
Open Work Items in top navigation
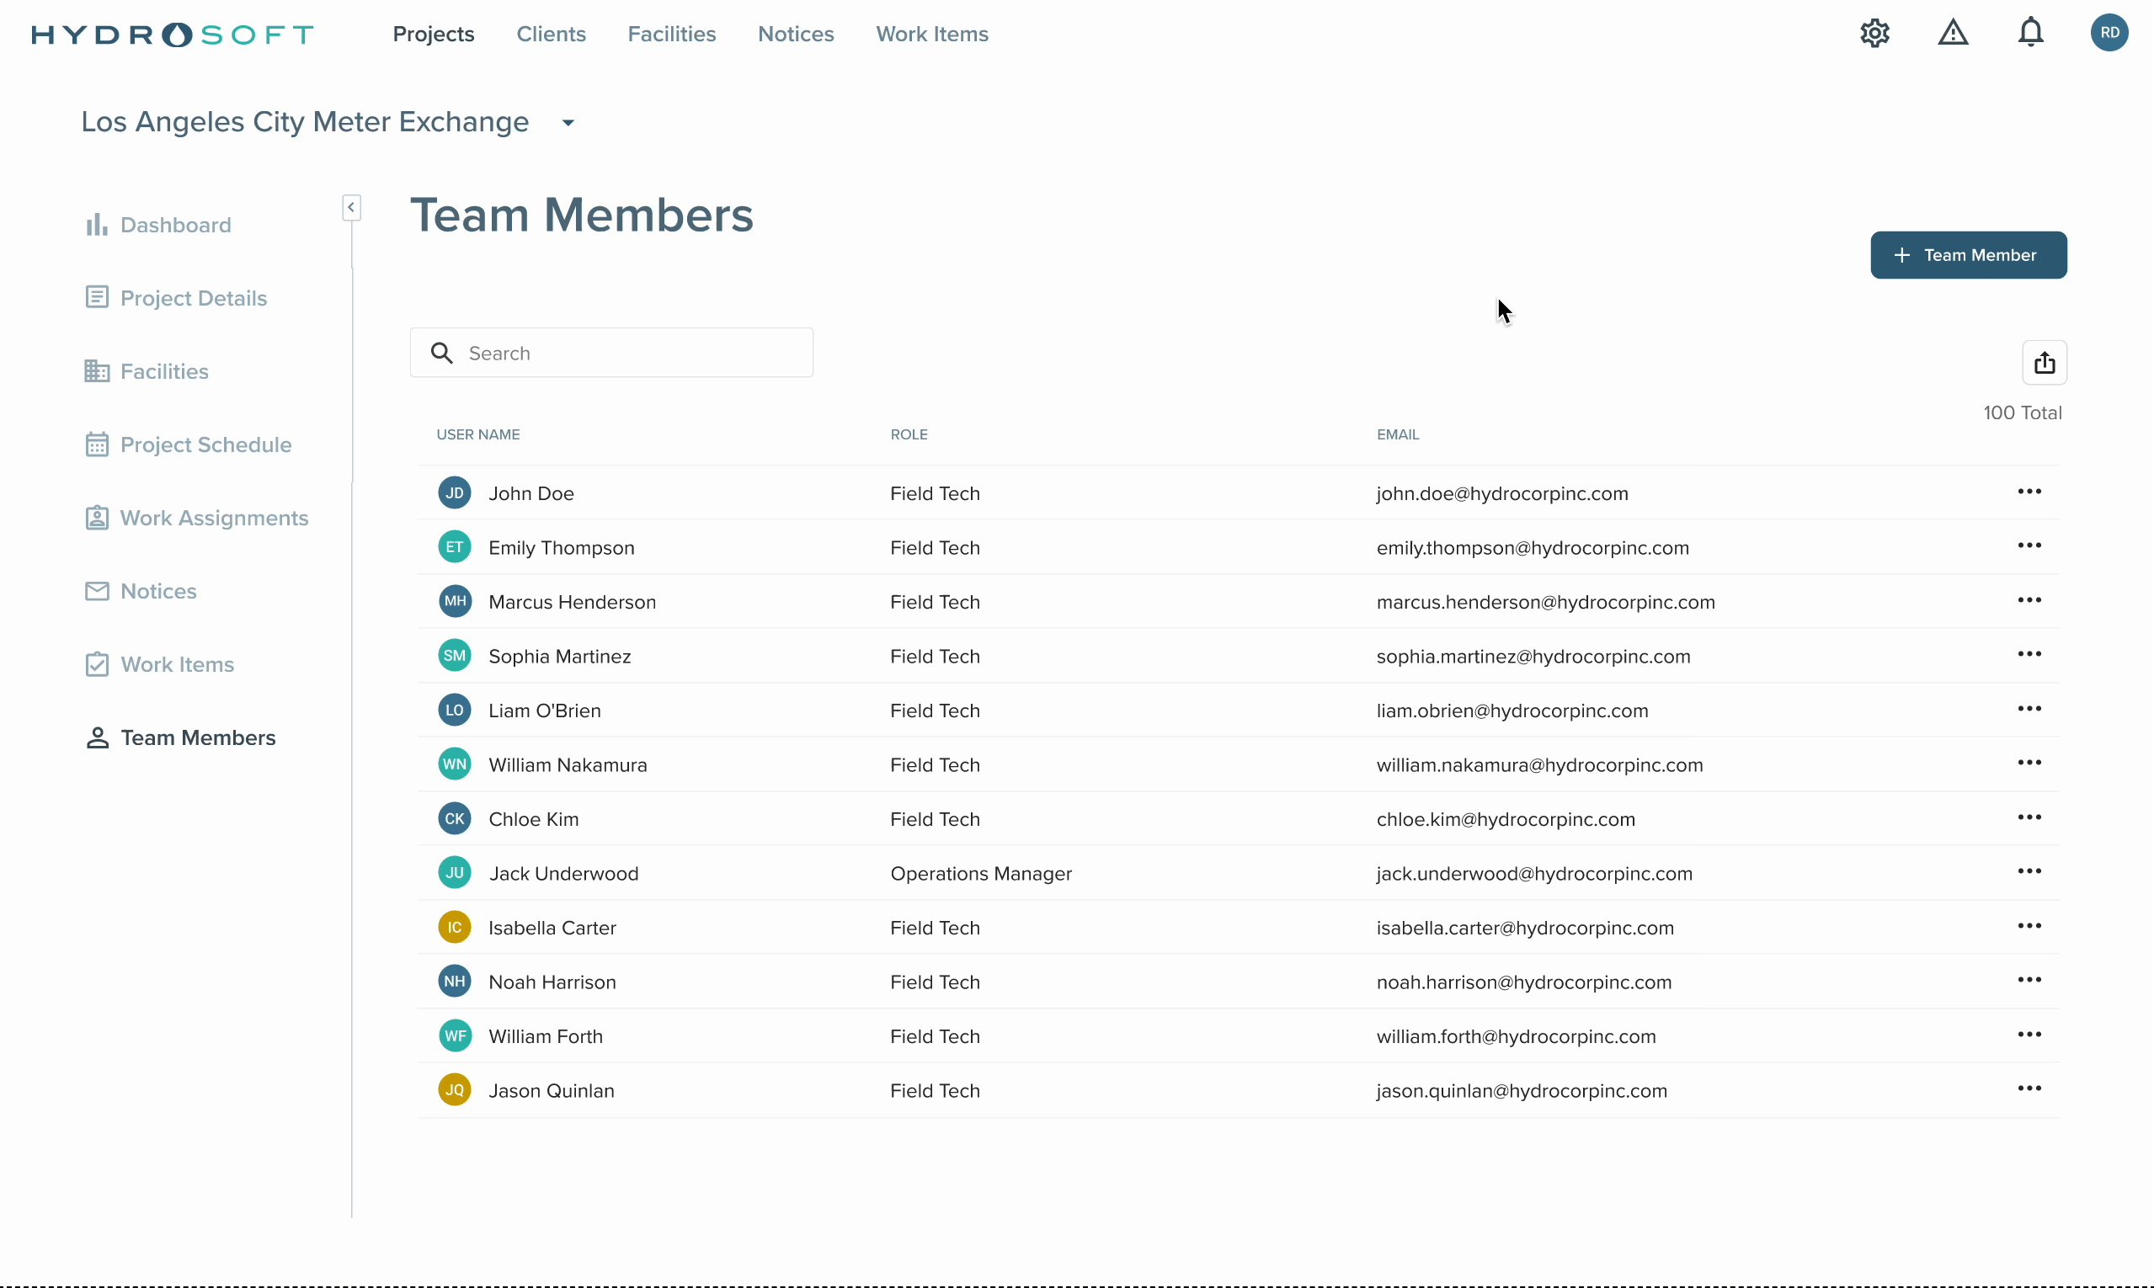coord(931,35)
